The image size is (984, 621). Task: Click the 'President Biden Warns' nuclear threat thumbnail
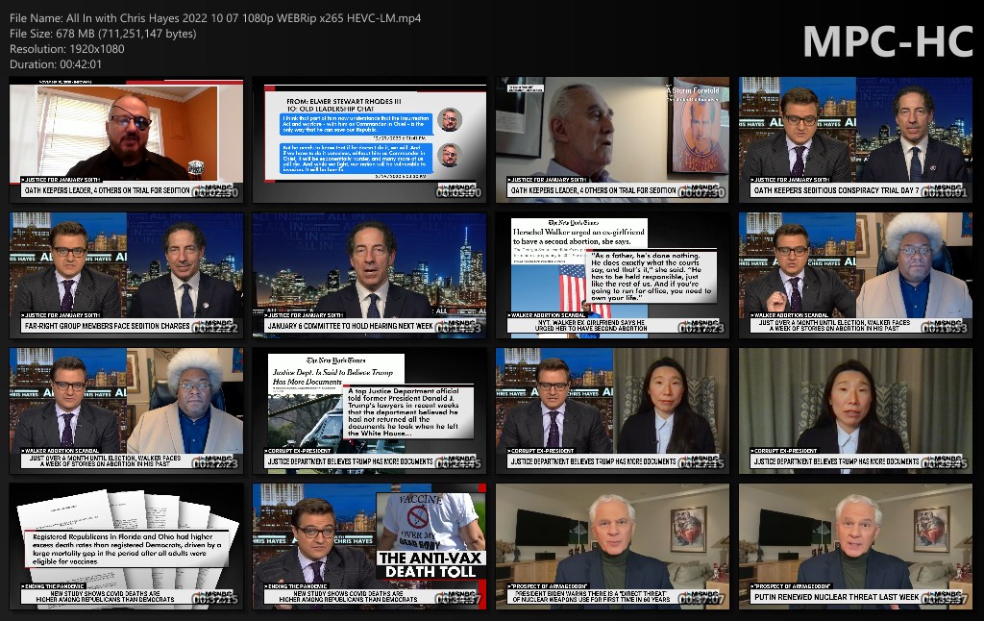(612, 546)
